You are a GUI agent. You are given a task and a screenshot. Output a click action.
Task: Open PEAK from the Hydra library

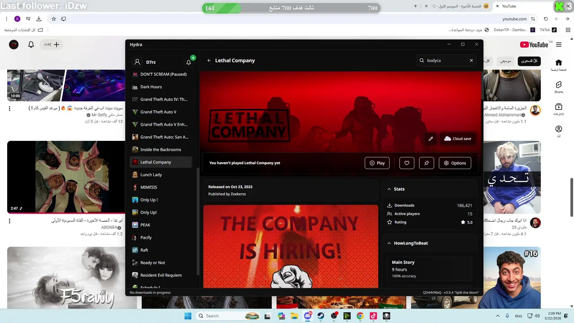pos(161,225)
